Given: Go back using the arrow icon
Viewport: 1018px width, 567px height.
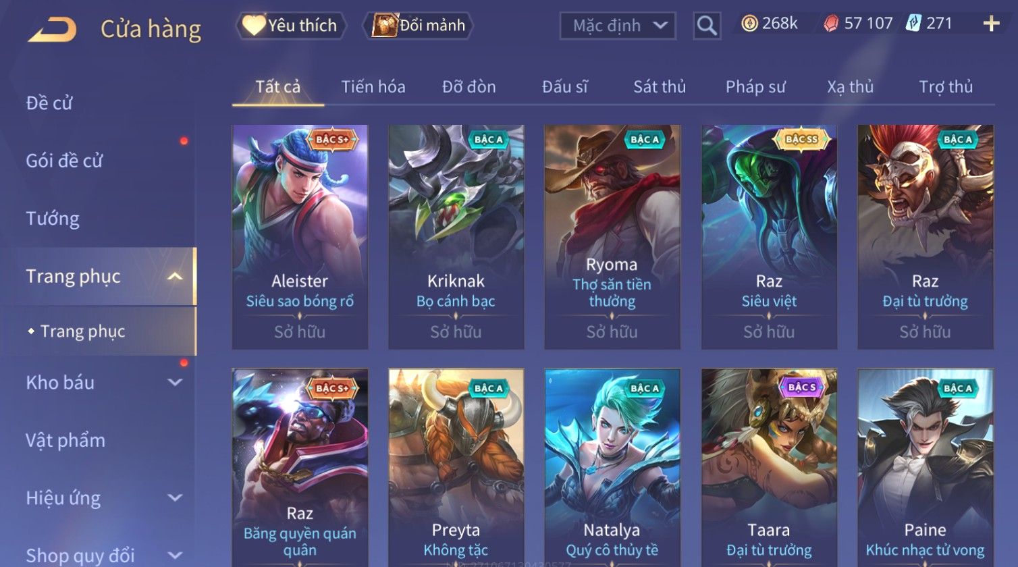Looking at the screenshot, I should click(x=53, y=30).
